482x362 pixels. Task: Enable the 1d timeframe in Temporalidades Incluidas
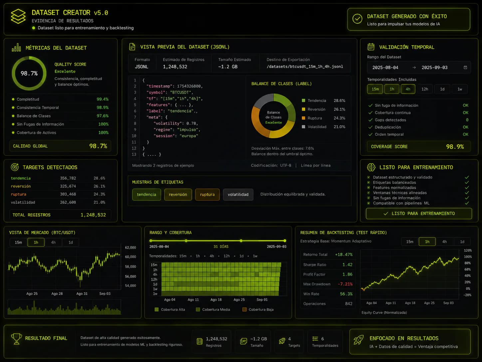click(442, 89)
